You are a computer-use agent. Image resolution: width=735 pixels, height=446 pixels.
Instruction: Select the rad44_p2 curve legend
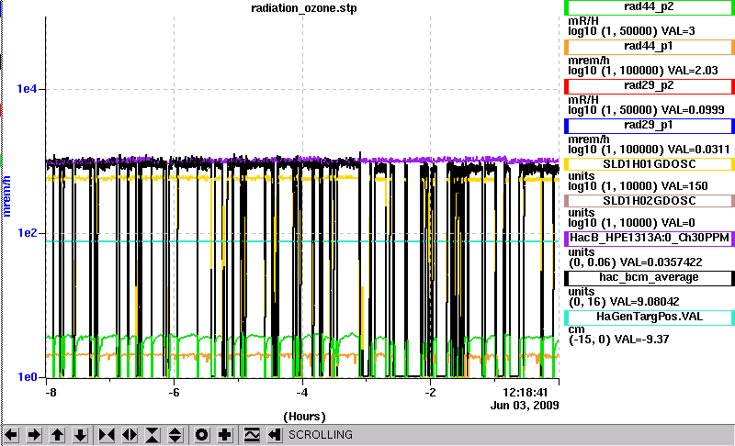coord(650,7)
